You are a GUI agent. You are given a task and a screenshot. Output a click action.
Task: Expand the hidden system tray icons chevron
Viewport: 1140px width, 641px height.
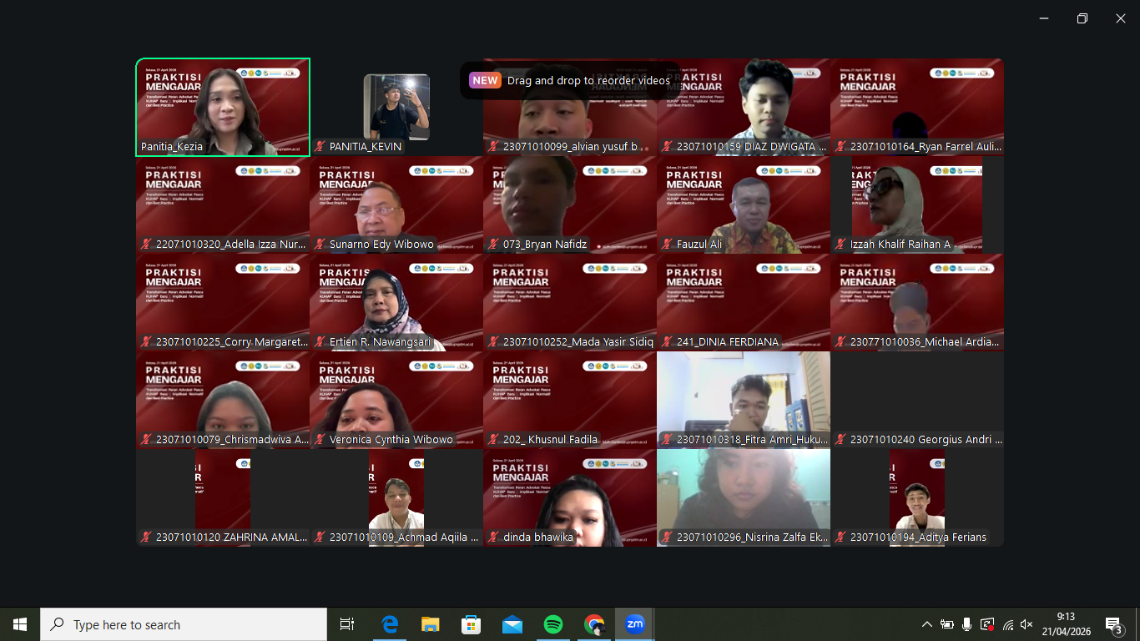coord(926,624)
